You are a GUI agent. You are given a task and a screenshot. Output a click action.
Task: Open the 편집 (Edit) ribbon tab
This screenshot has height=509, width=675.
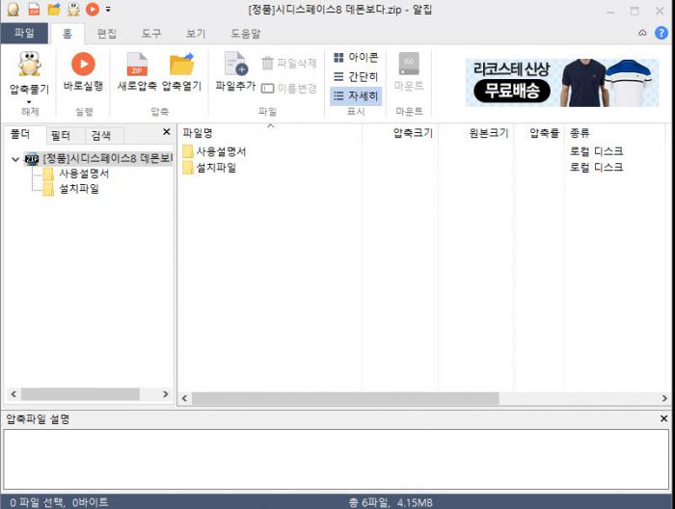[x=107, y=33]
